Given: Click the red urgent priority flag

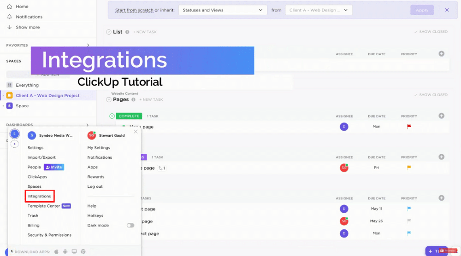Looking at the screenshot, I should 409,127.
